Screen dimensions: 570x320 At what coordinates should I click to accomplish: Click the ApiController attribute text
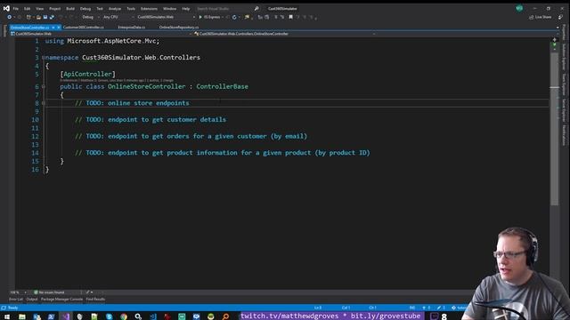pos(87,74)
